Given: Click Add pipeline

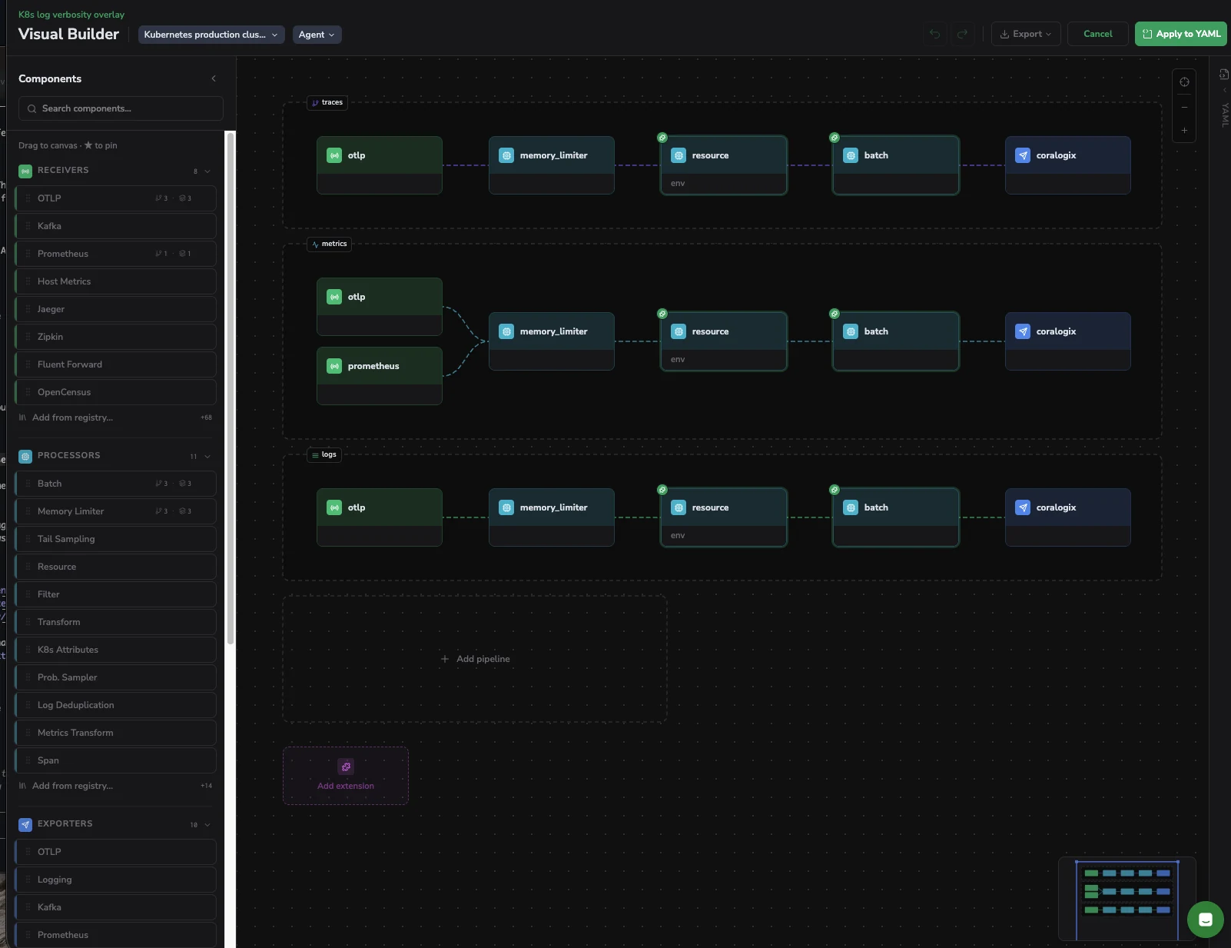Looking at the screenshot, I should pyautogui.click(x=475, y=659).
